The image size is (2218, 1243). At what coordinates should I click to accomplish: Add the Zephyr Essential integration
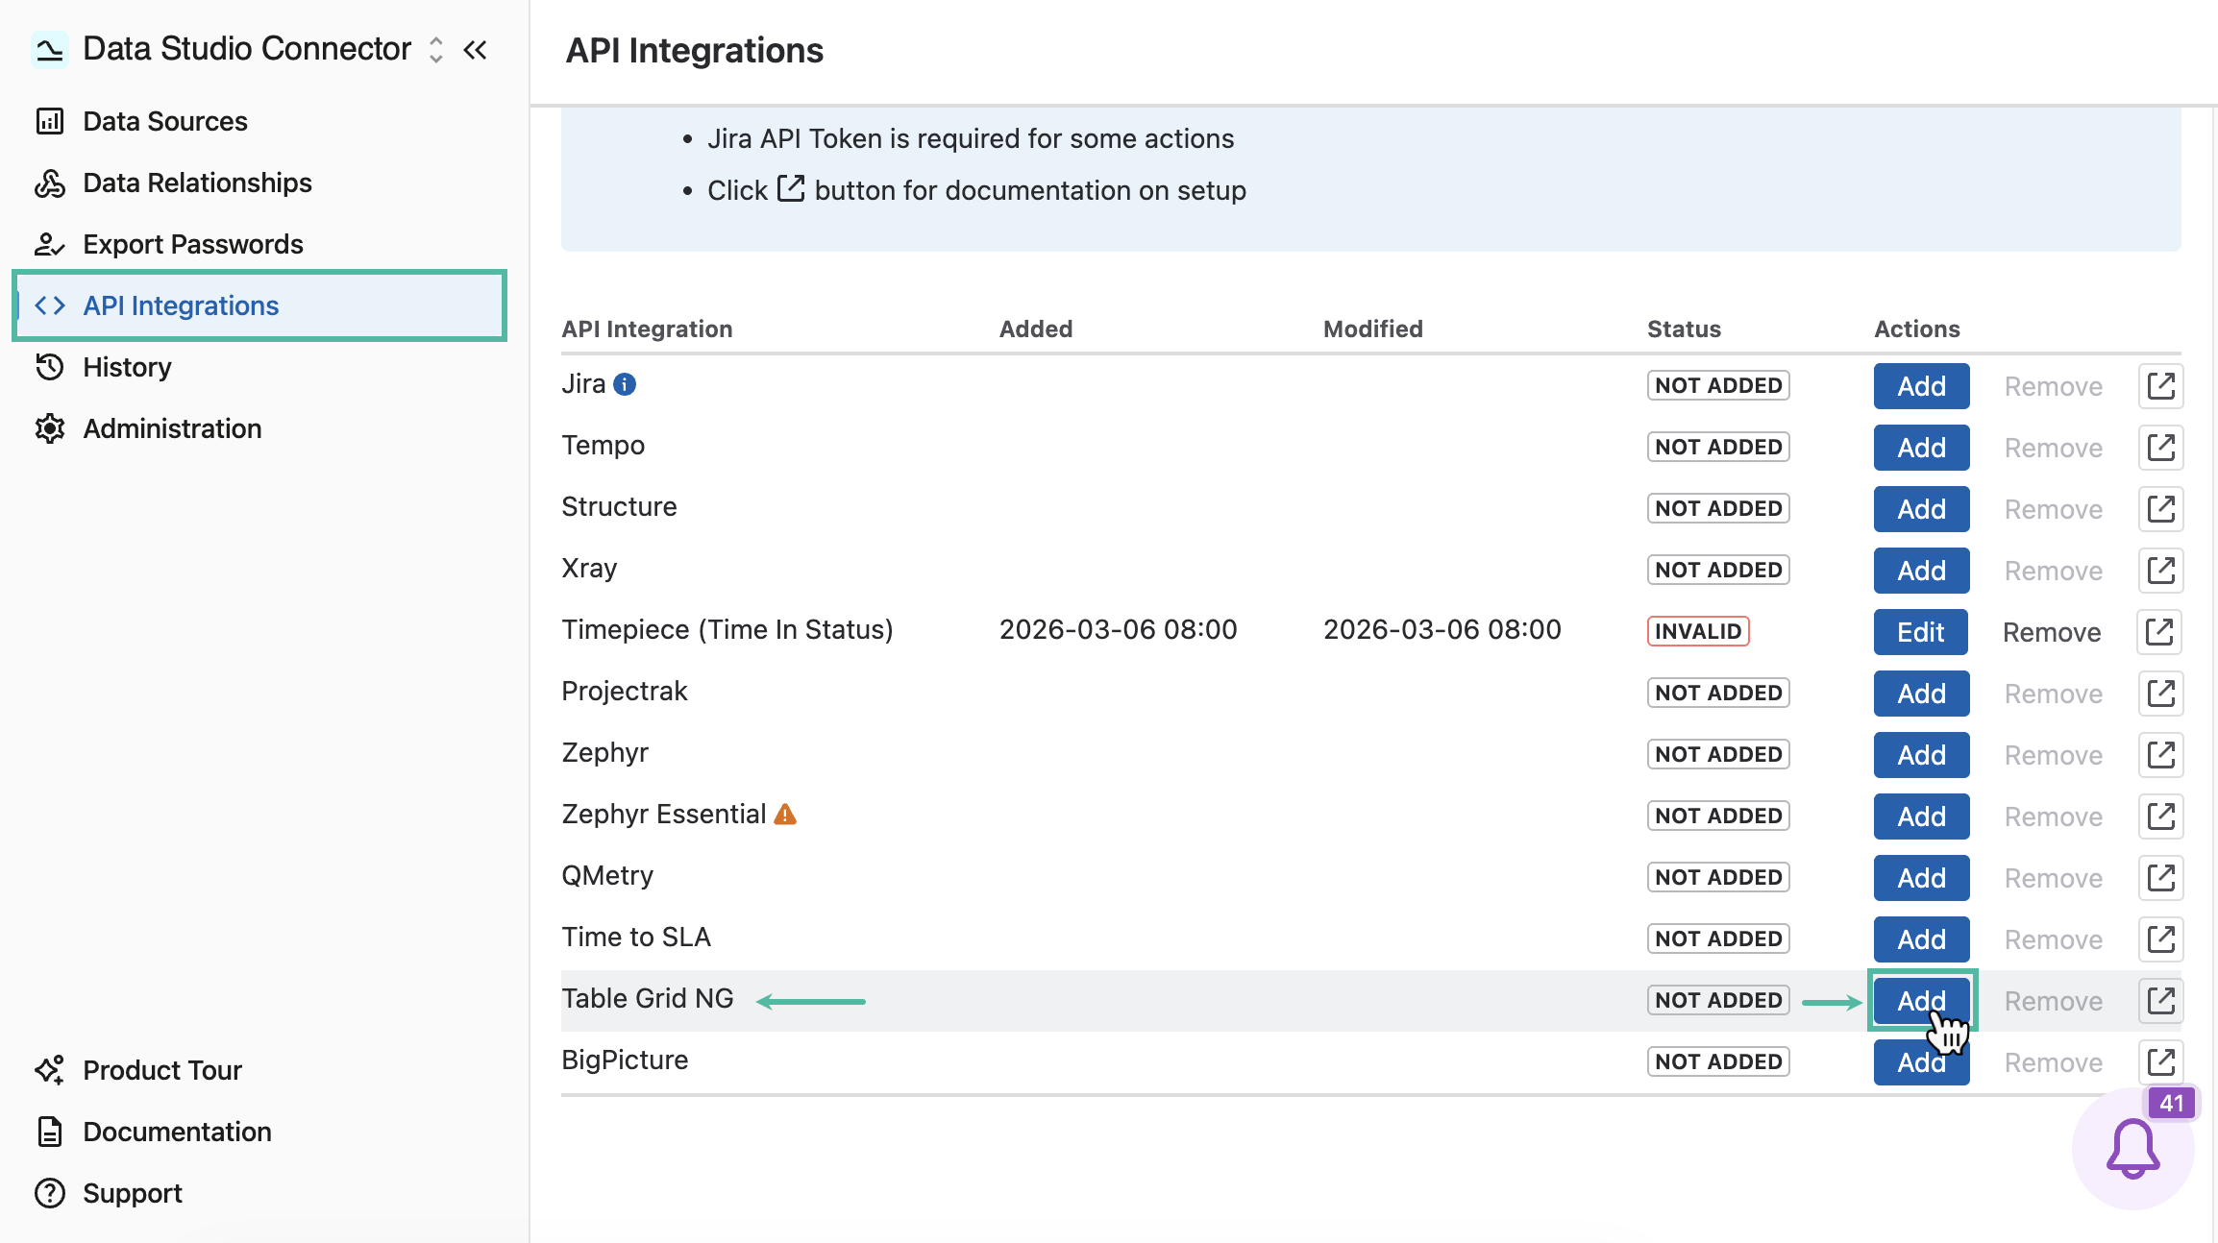[1921, 816]
